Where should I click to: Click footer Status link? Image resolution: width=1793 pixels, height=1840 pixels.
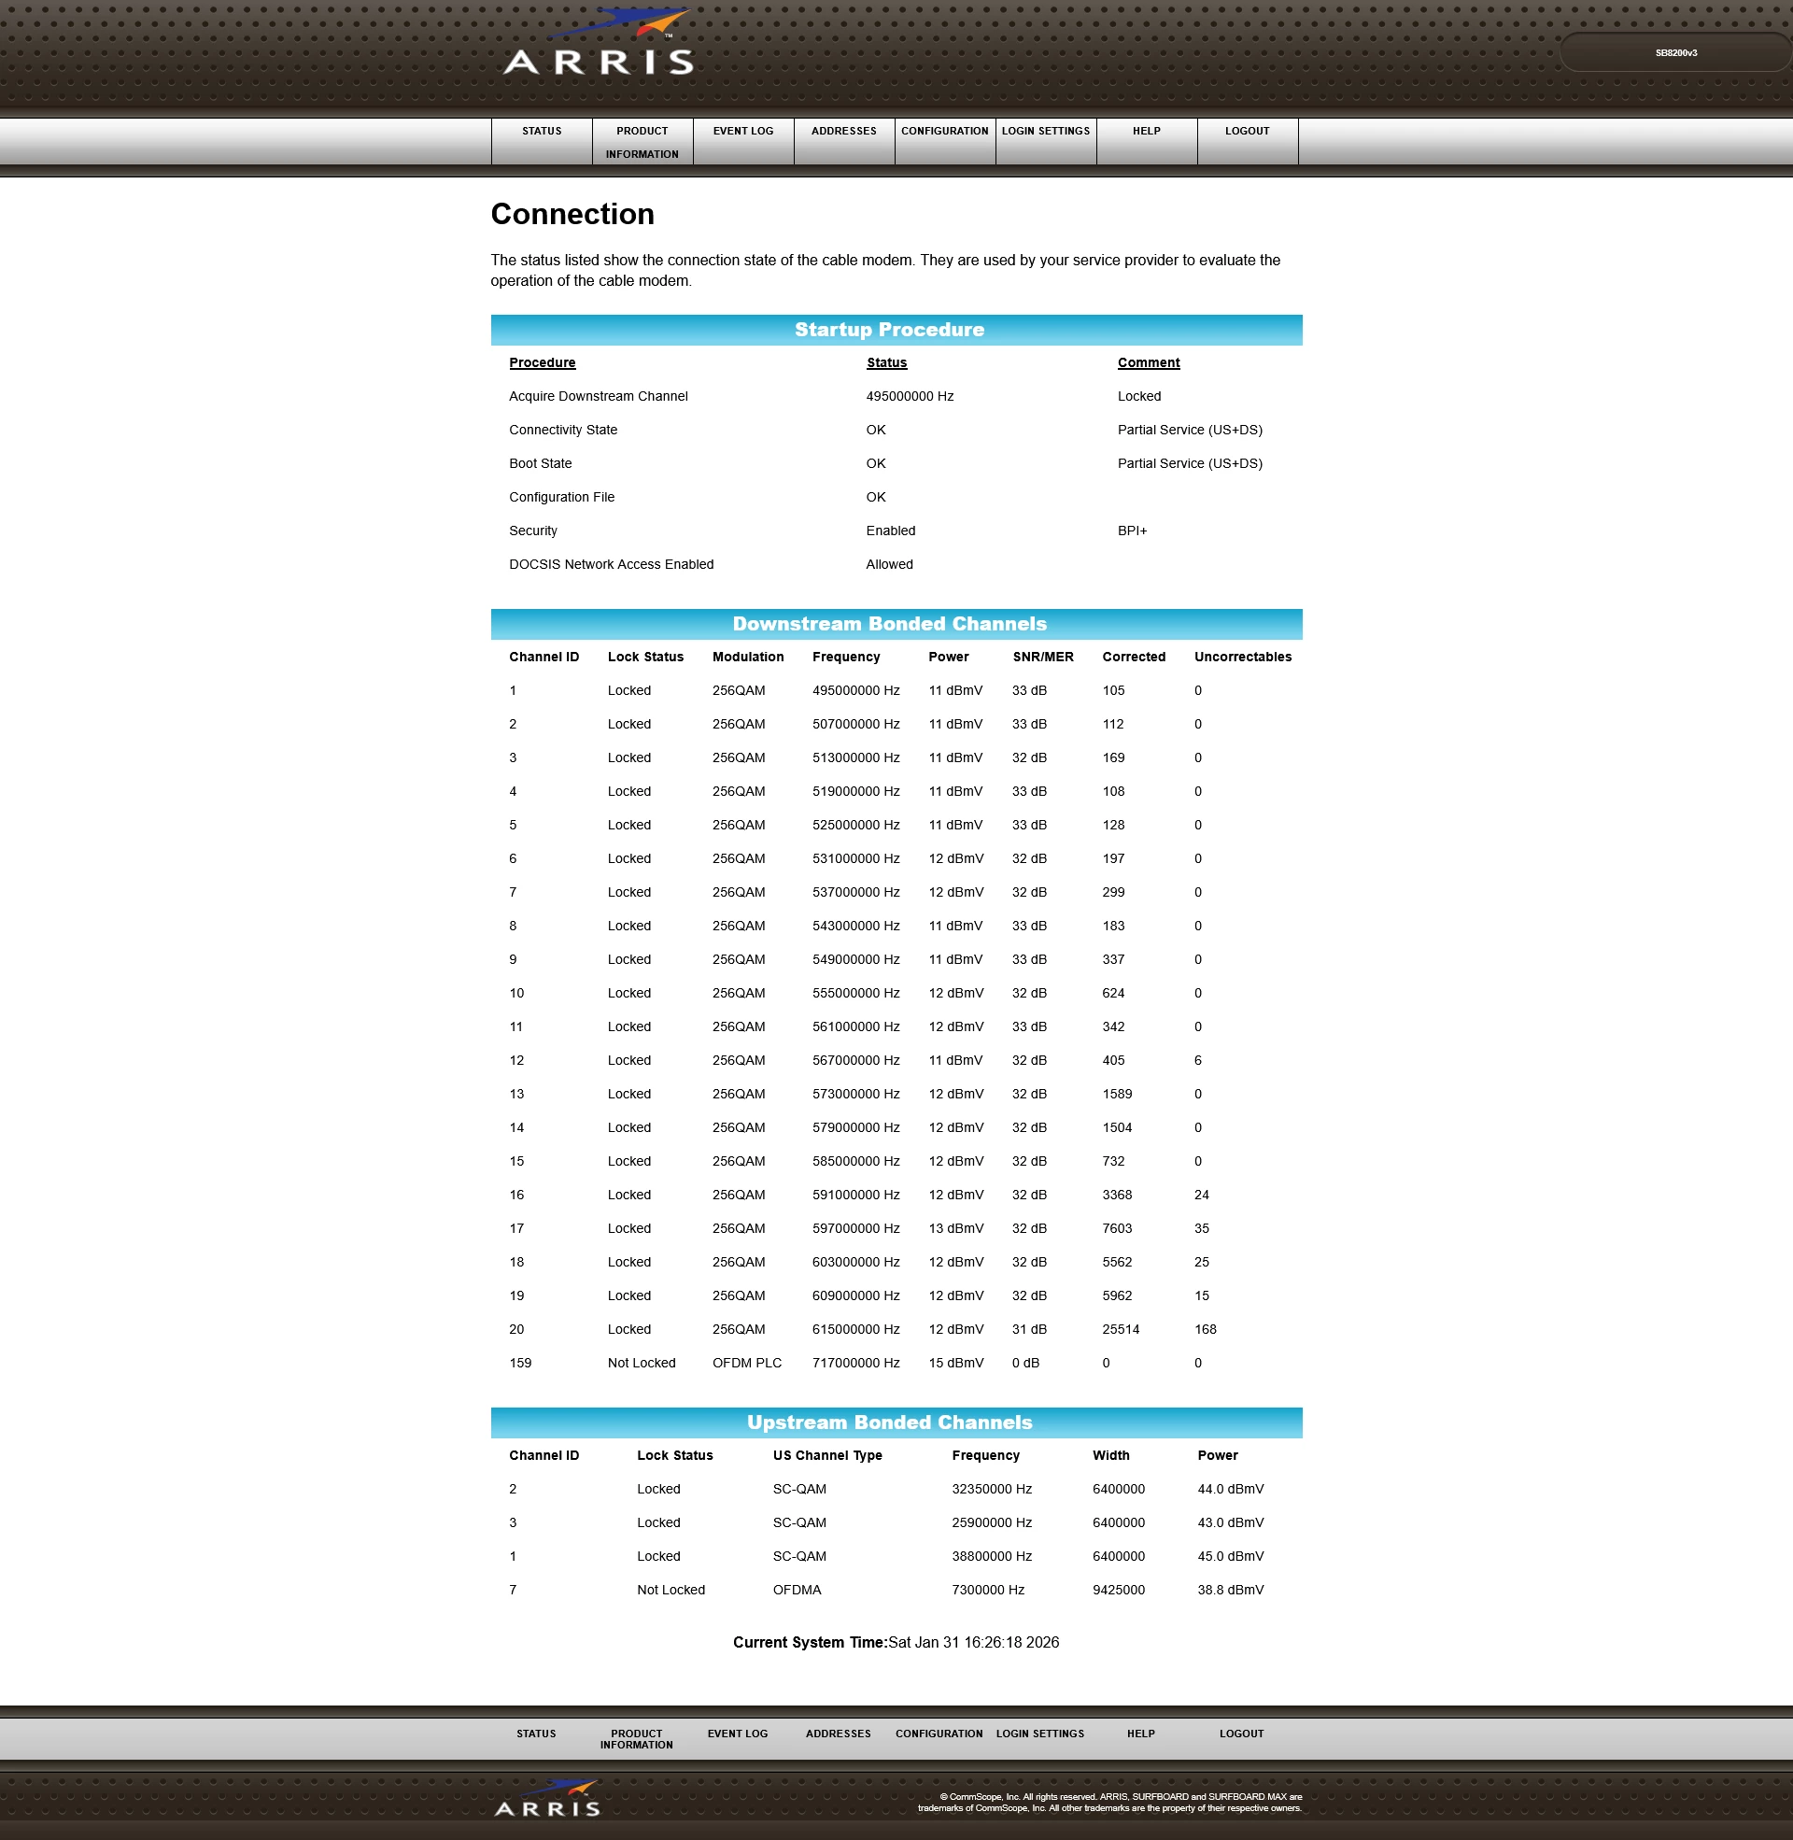click(536, 1734)
